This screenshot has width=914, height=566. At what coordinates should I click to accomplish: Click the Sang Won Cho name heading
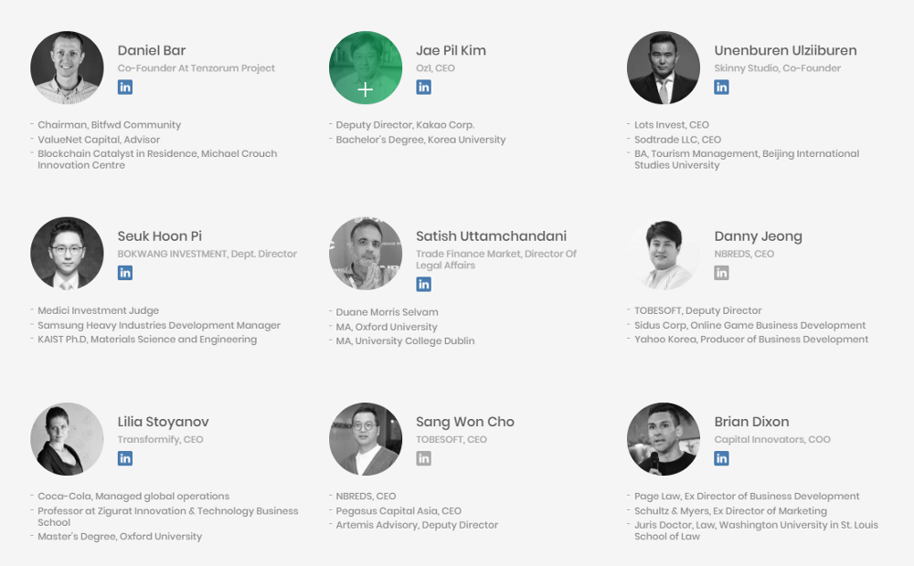coord(465,422)
